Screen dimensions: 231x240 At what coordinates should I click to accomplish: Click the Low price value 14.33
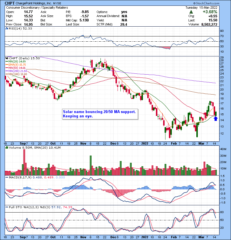[x=28, y=20]
